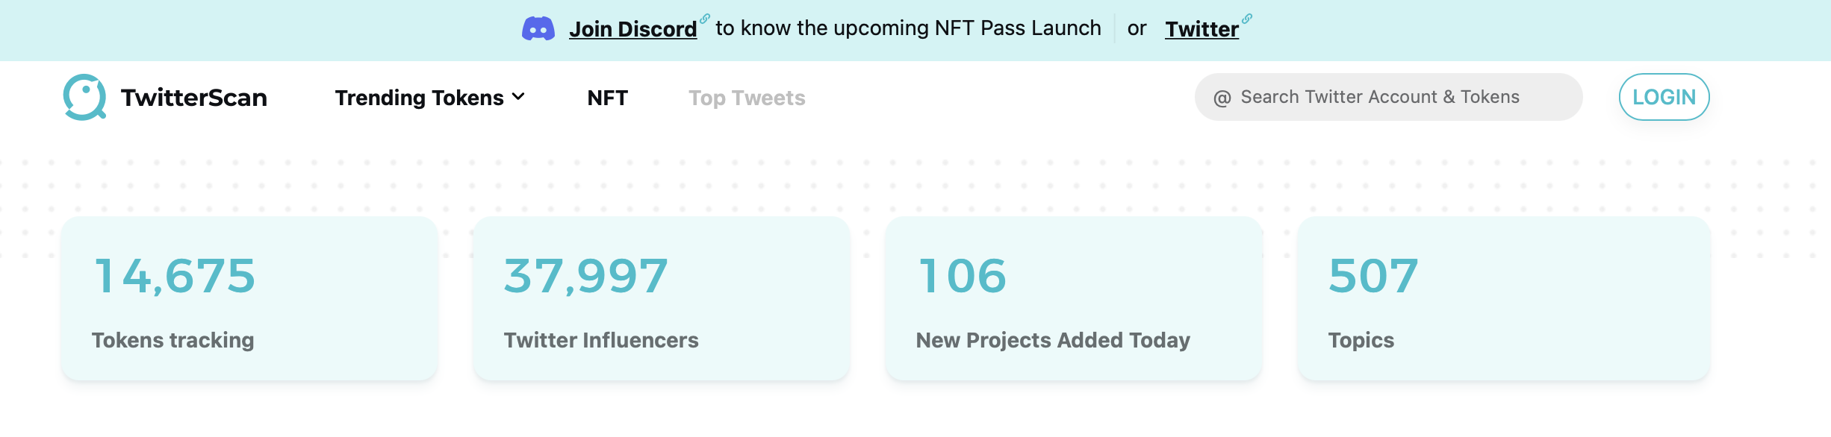This screenshot has width=1831, height=437.
Task: Click the external link icon beside Twitter
Action: pos(1247,19)
